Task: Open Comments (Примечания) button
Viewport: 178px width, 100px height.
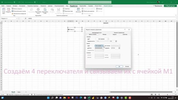Action: coord(158,6)
